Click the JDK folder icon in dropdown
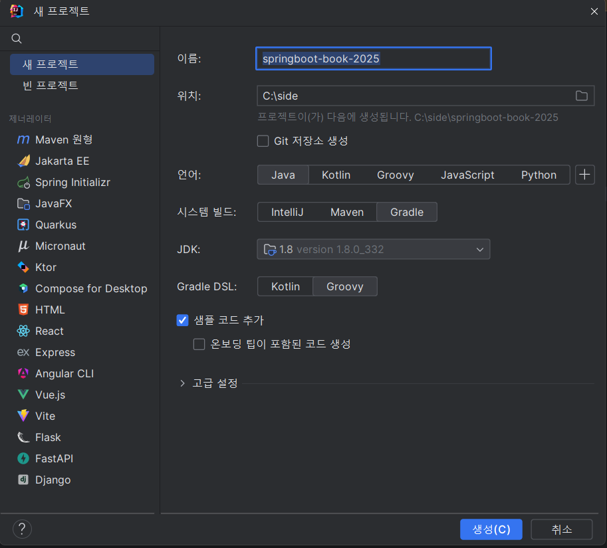Image resolution: width=607 pixels, height=548 pixels. (270, 250)
